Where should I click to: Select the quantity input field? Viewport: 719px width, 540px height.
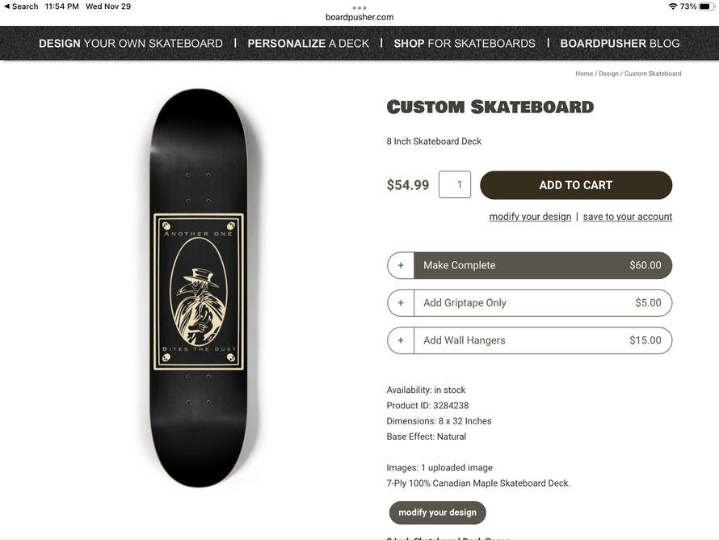tap(455, 185)
